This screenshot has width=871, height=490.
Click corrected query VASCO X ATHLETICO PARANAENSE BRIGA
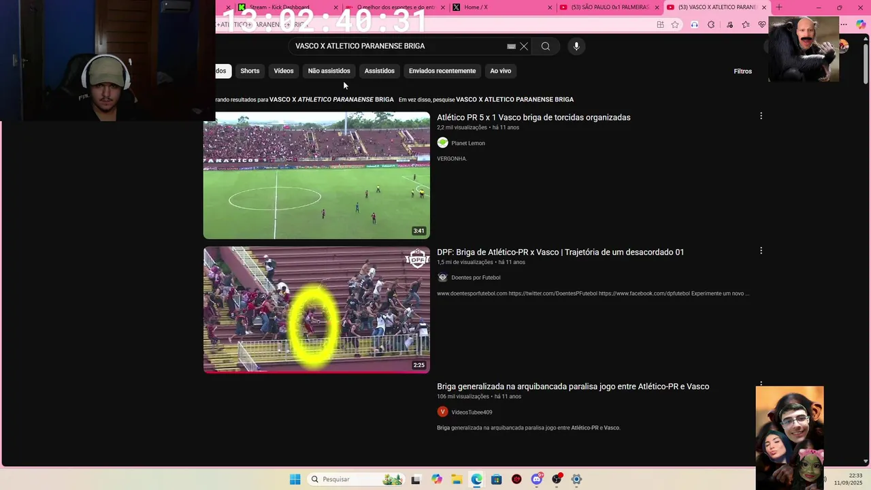(x=331, y=99)
